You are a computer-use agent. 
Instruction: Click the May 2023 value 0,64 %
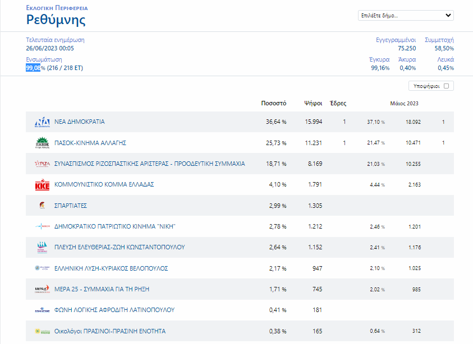pyautogui.click(x=378, y=331)
